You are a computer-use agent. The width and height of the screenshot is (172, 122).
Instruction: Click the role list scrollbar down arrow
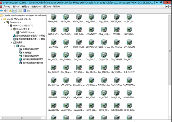[170, 118]
